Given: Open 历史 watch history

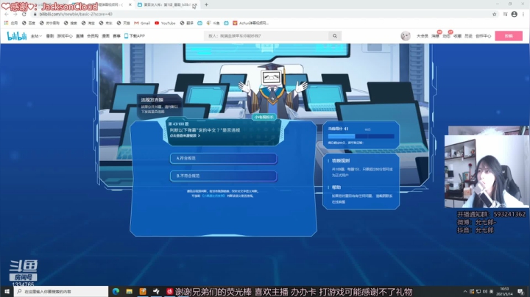Looking at the screenshot, I should [468, 36].
